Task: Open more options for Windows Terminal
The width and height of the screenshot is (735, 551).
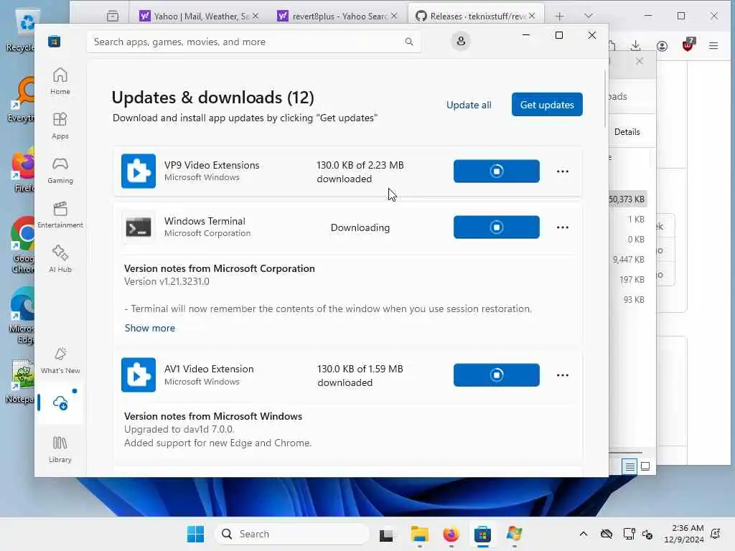Action: (x=563, y=227)
